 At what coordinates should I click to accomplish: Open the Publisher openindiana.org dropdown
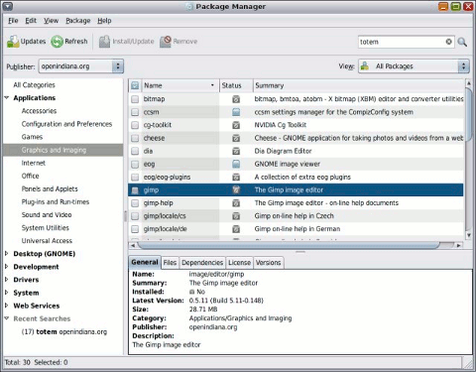pos(81,66)
